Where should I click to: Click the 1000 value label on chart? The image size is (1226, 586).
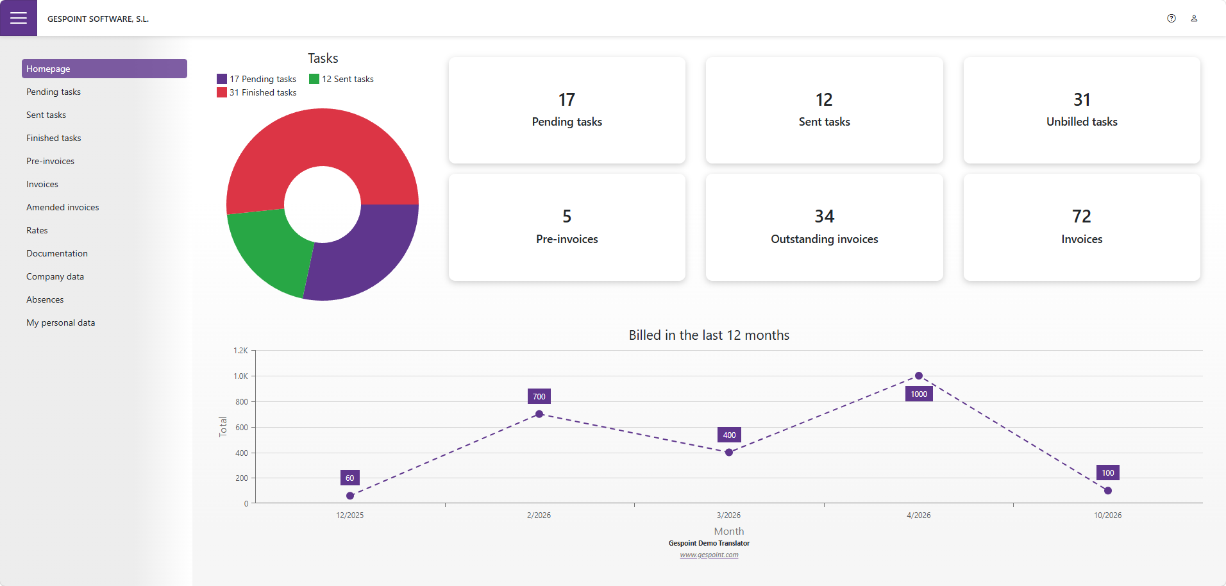[919, 394]
